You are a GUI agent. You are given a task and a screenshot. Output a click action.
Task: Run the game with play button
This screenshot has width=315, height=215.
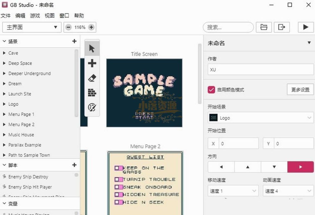click(305, 27)
